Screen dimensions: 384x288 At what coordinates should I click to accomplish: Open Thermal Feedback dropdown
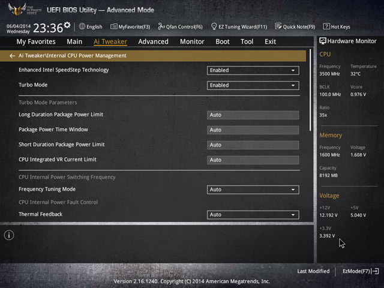coord(253,215)
